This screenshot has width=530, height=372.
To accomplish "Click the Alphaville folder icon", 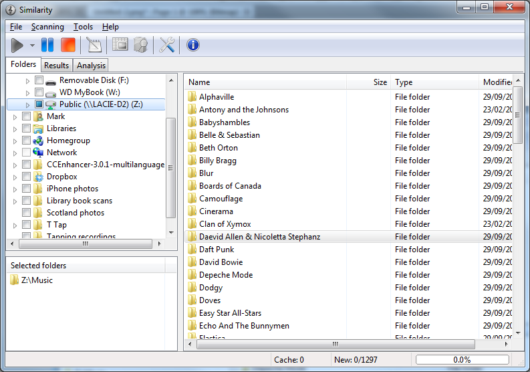I will (192, 96).
